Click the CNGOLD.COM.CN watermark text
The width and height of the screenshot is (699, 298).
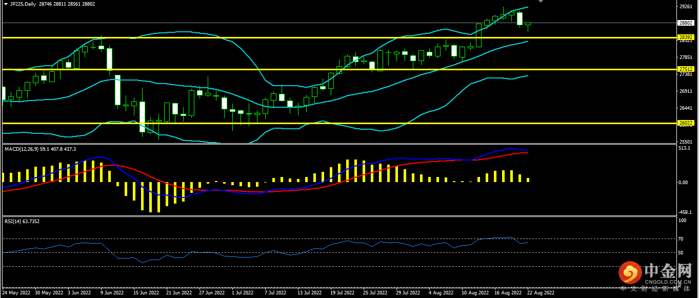667,281
